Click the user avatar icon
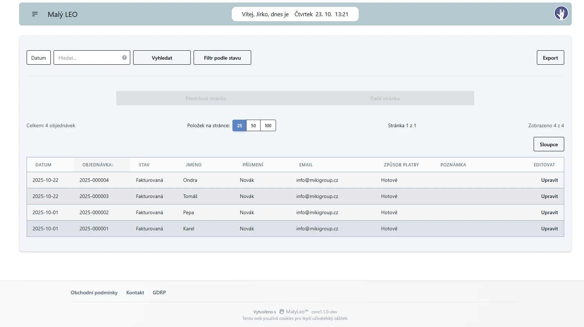 tap(561, 13)
